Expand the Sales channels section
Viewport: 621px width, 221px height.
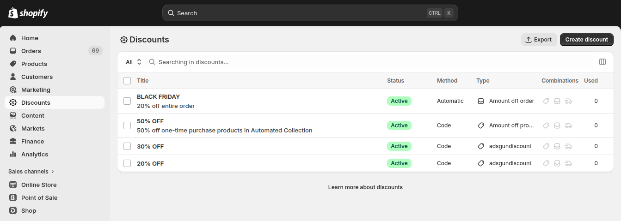click(31, 171)
